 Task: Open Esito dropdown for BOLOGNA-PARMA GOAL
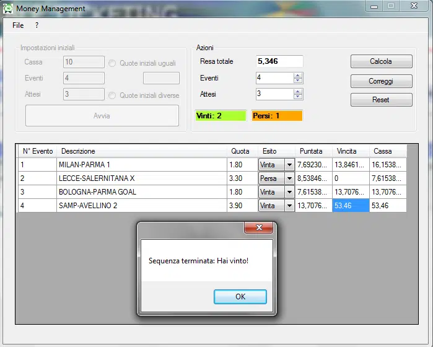[289, 192]
